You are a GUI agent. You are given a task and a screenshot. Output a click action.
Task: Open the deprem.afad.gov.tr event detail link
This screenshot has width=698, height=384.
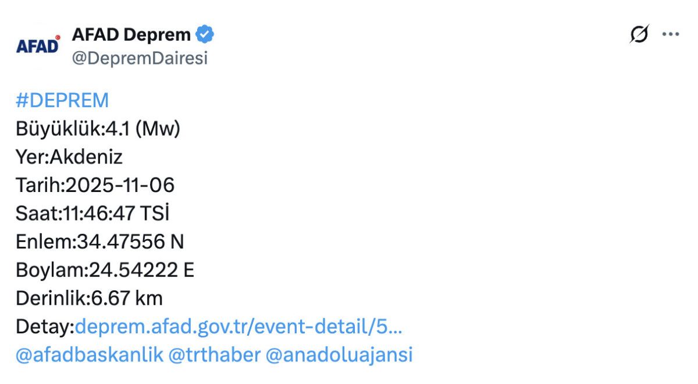(x=238, y=327)
